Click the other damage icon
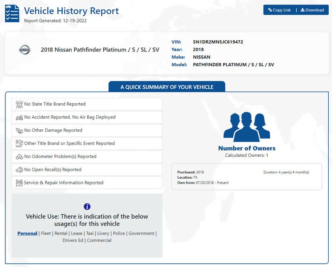This screenshot has width=332, height=267. [x=19, y=131]
